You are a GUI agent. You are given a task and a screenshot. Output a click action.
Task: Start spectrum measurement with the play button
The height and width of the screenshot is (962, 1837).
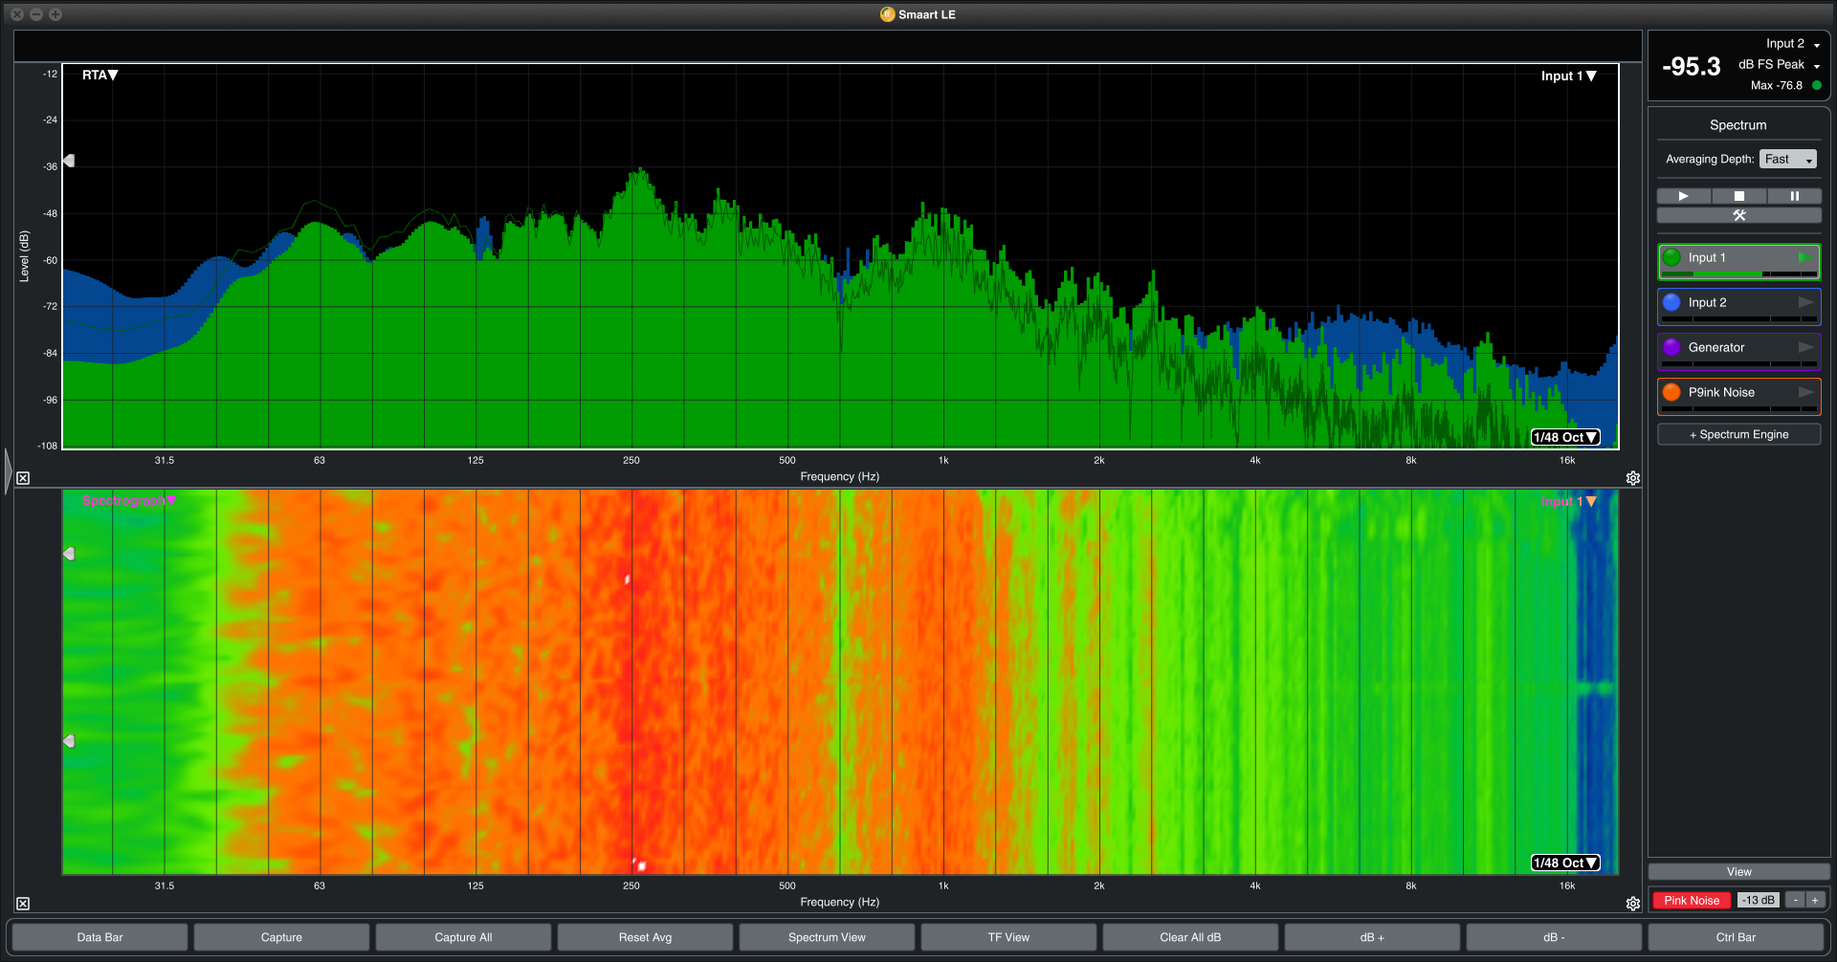pos(1684,196)
